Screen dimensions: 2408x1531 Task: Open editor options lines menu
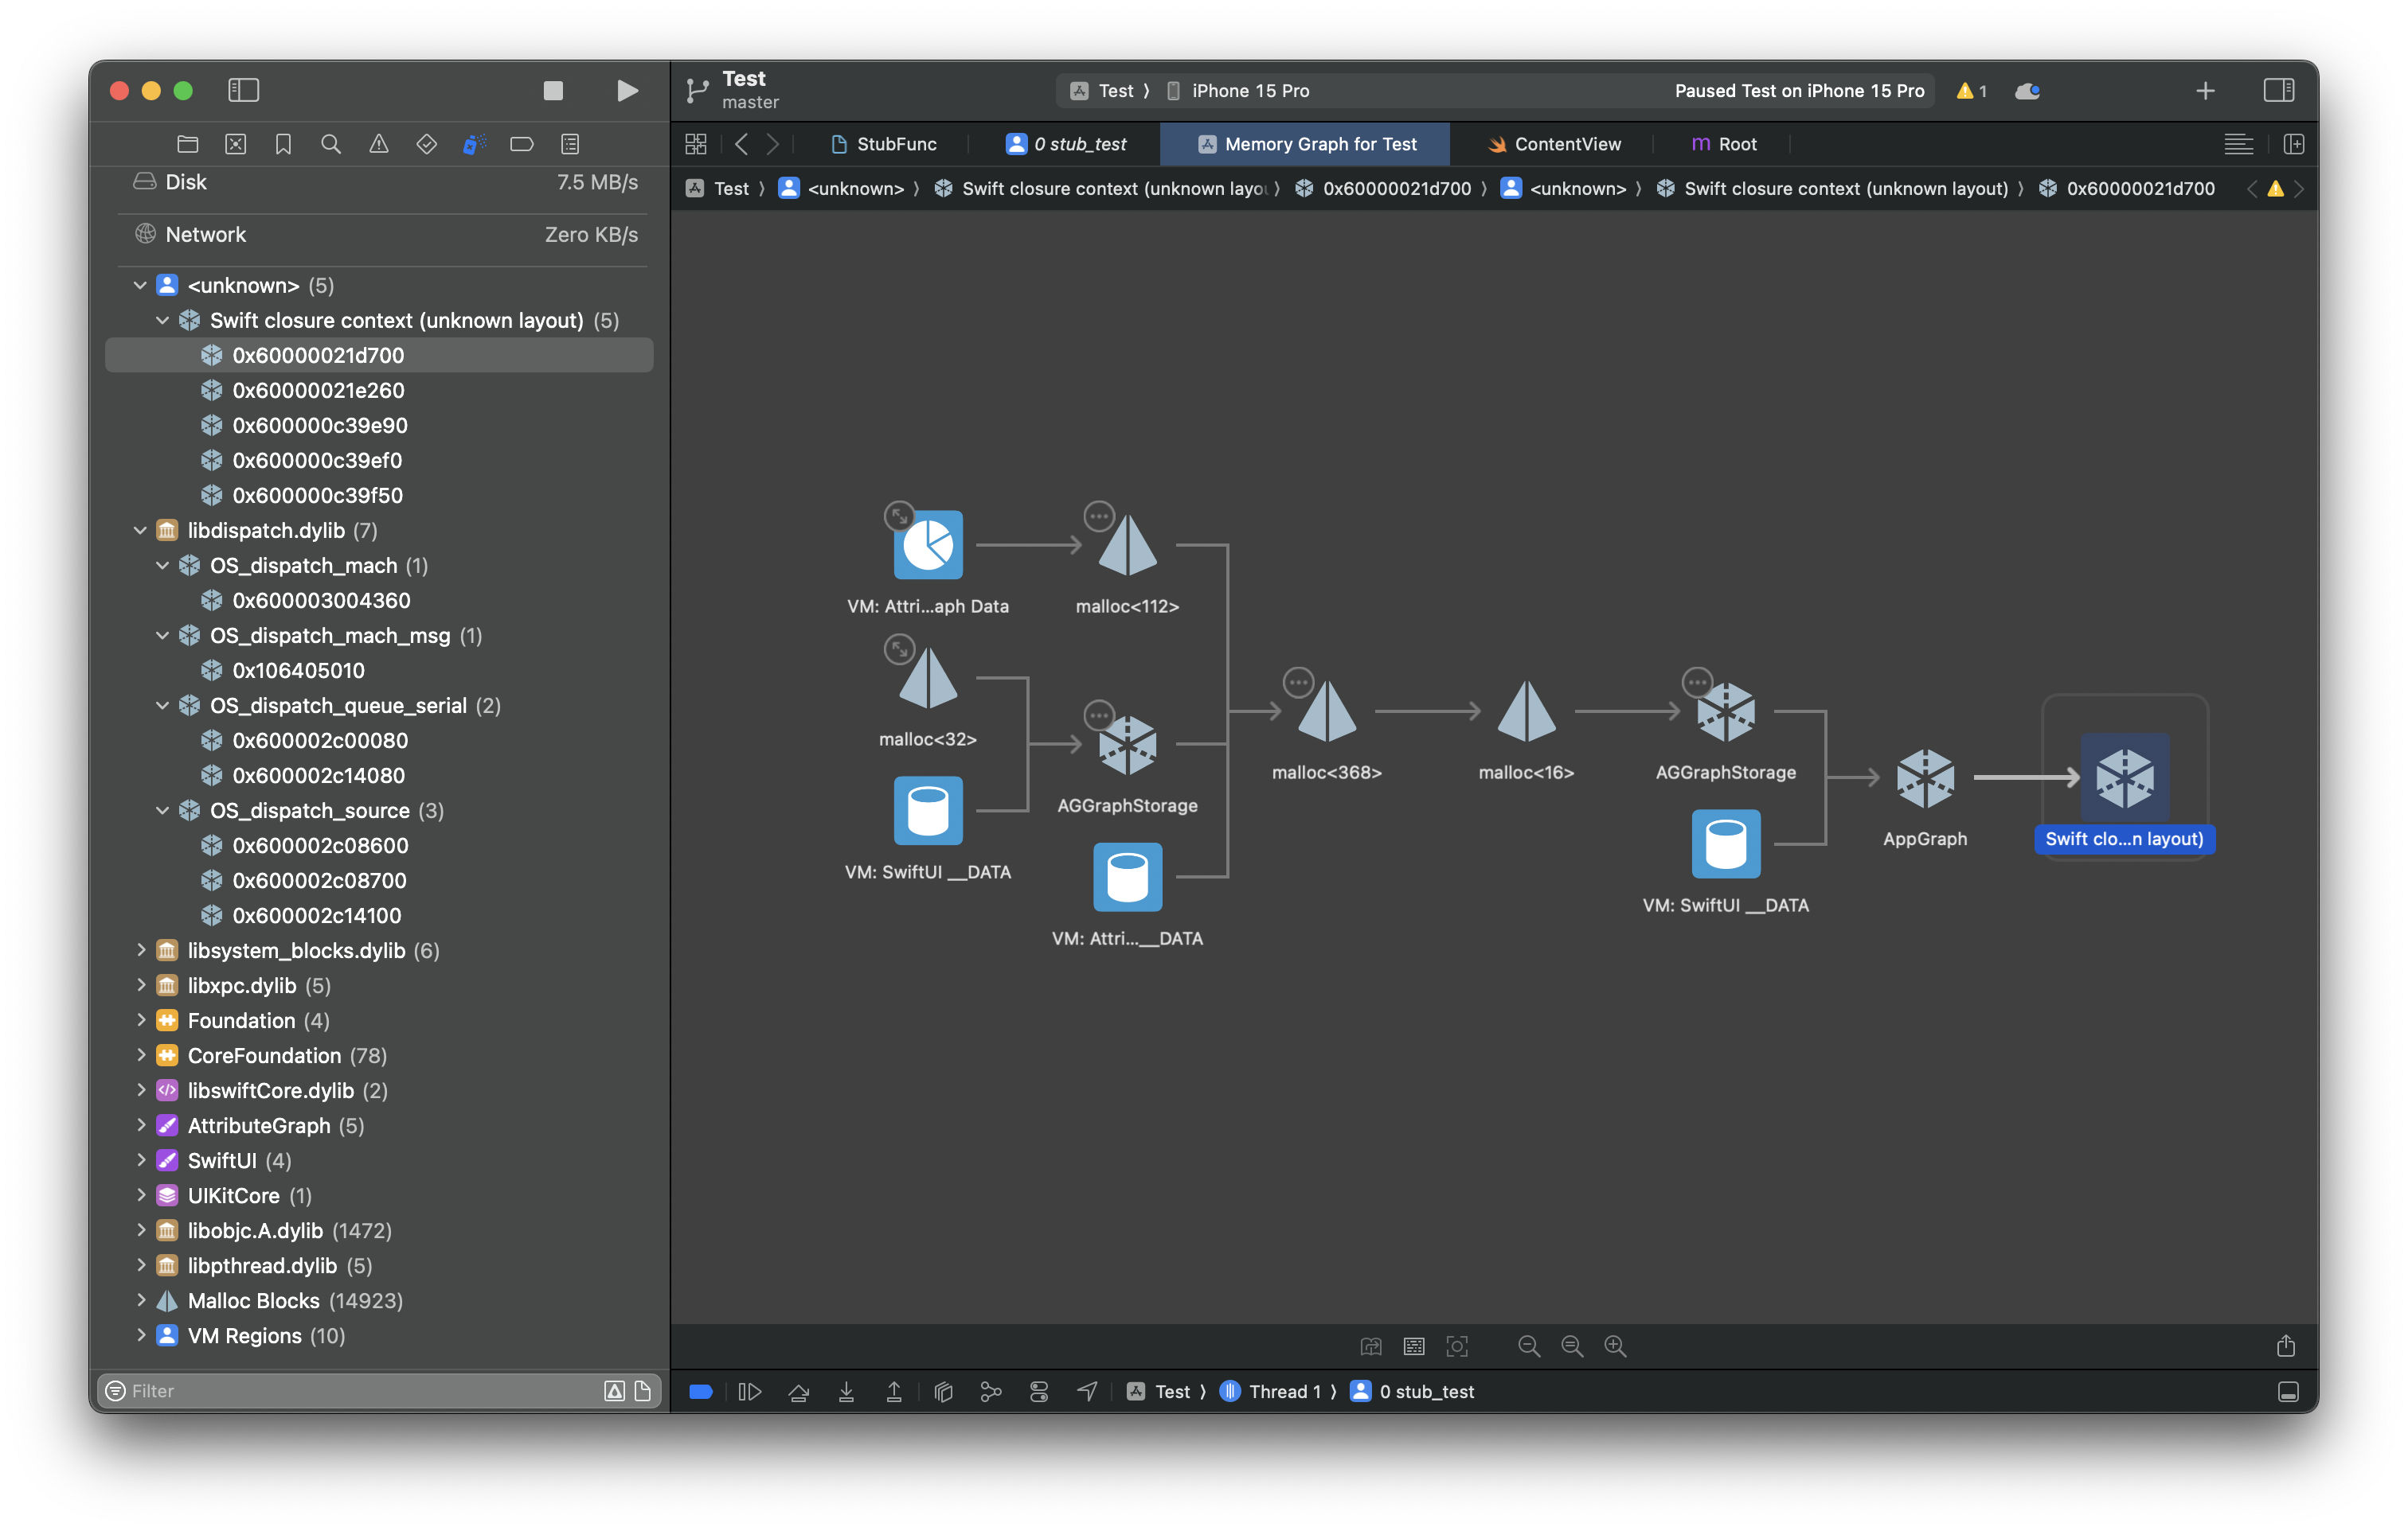[x=2238, y=144]
